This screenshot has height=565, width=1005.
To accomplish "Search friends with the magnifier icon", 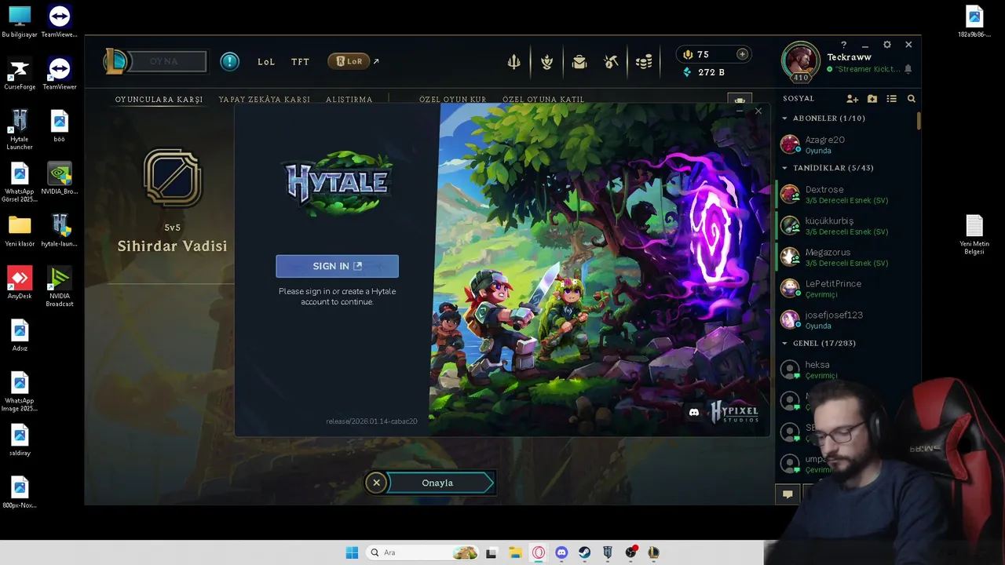I will point(912,99).
